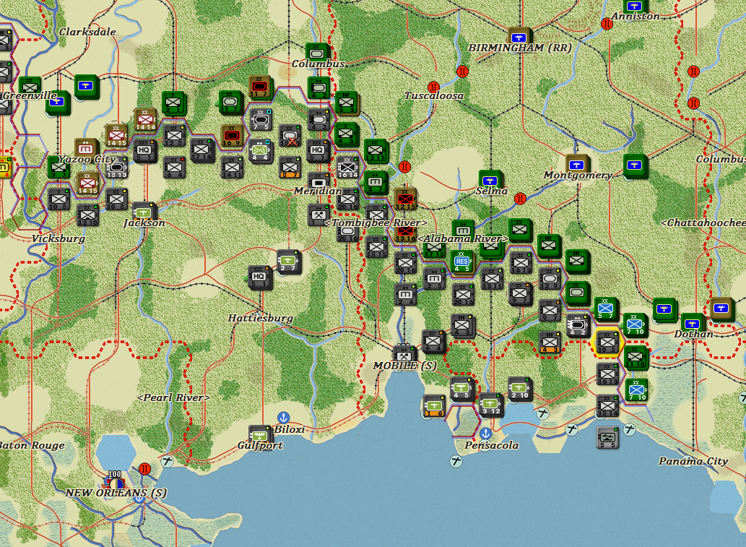Select the air unit 2-10 east of Pensacola

coord(519,389)
